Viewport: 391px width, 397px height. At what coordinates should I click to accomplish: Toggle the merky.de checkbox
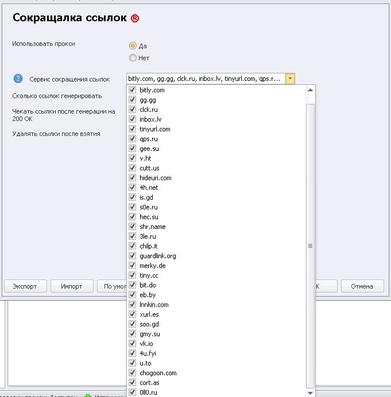[132, 266]
